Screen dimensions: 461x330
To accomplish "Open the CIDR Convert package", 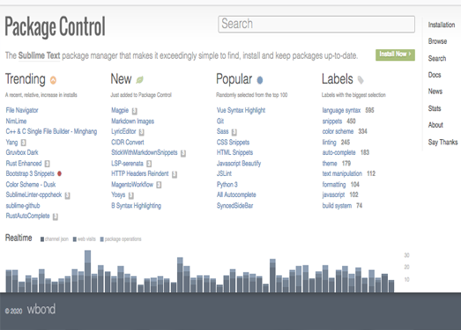I will pos(128,143).
